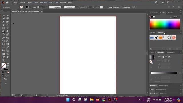The width and height of the screenshot is (183, 103).
Task: Select the Direct Selection tool
Action: (x=8, y=15)
